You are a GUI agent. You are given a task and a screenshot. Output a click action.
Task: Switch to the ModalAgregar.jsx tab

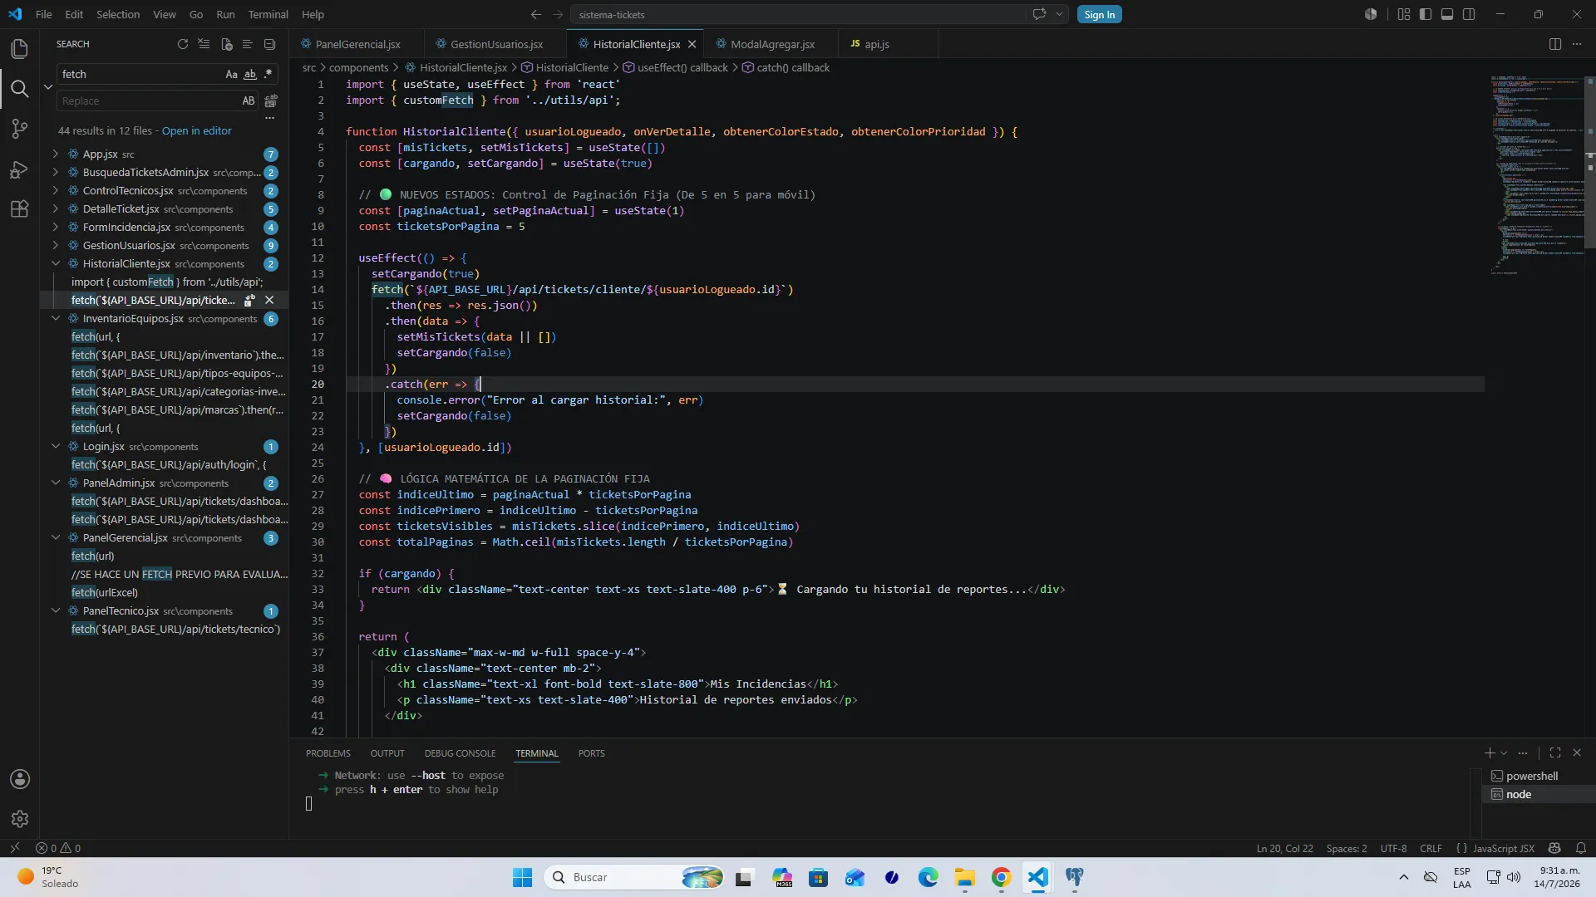772,44
